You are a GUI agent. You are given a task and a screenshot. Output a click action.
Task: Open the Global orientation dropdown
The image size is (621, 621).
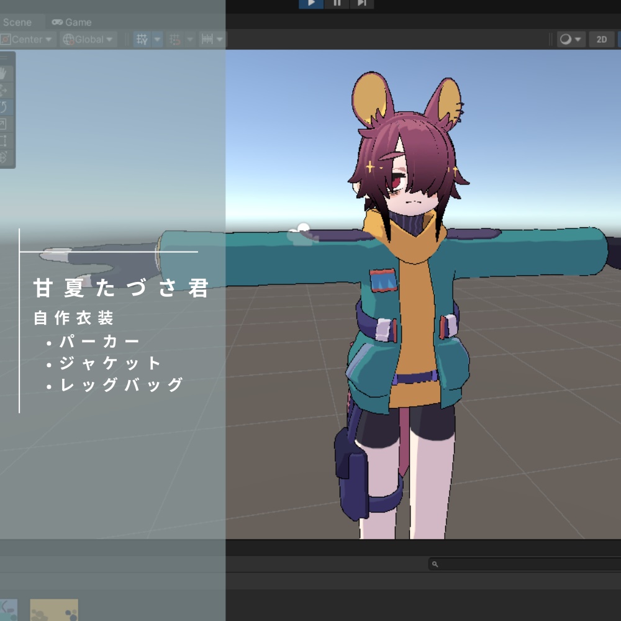pos(87,39)
